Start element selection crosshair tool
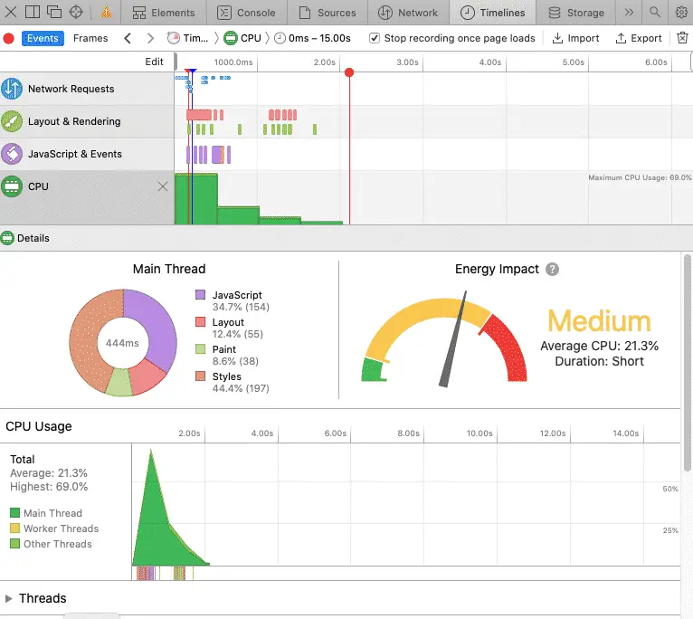693x619 pixels. [x=76, y=12]
